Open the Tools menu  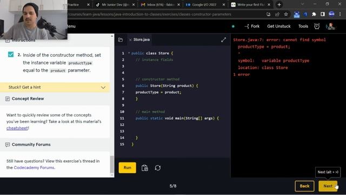(303, 27)
